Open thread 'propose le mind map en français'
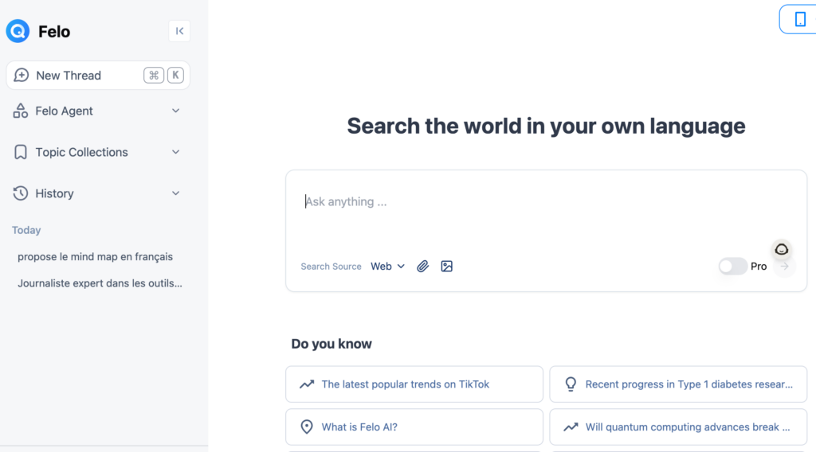This screenshot has width=816, height=452. 96,257
